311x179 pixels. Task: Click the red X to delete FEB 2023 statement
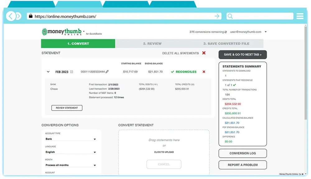point(204,72)
